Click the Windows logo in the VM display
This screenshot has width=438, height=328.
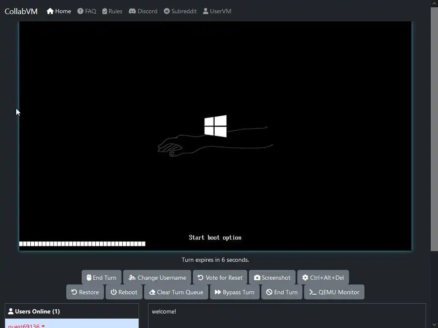point(216,126)
